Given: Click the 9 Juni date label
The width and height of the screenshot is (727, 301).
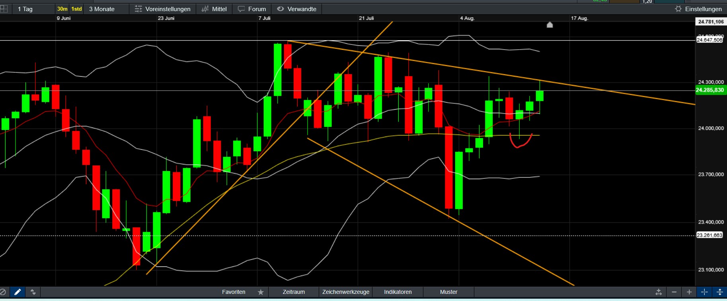Looking at the screenshot, I should pos(64,18).
